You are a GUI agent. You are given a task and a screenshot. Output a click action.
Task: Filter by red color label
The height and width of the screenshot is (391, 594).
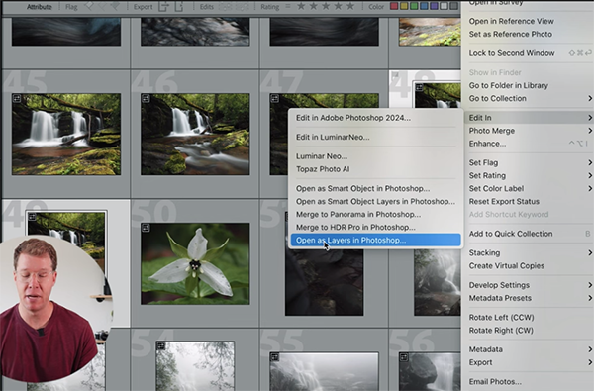point(394,7)
